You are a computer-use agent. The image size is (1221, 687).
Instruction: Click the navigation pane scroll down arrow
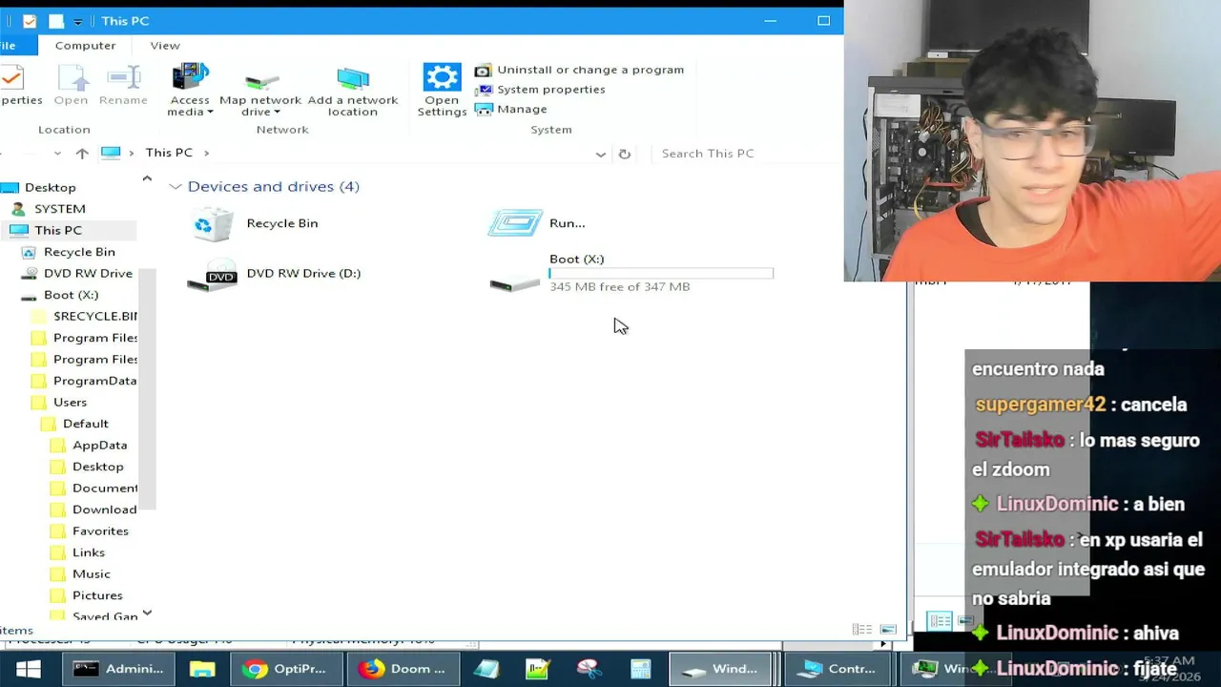[x=147, y=614]
